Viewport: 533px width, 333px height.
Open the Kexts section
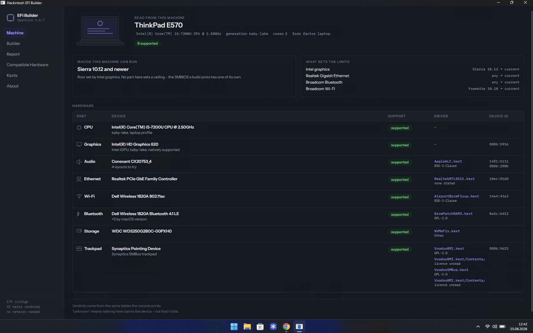12,75
